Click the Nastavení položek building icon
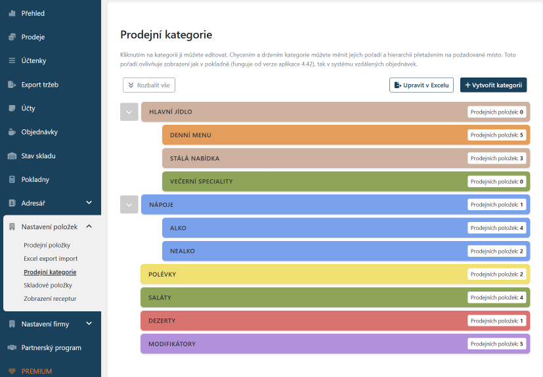Screen dimensions: 543x377 point(12,227)
